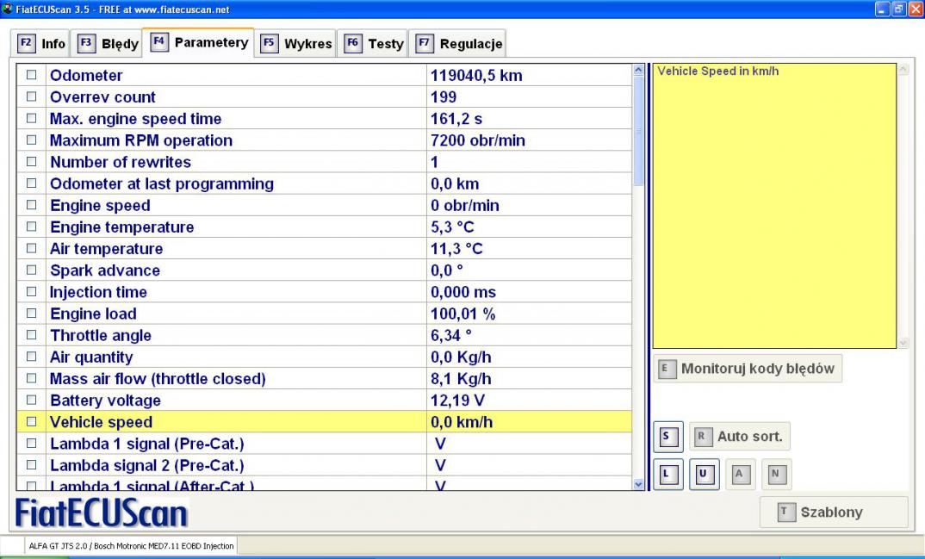This screenshot has height=559, width=925.
Task: Select the Spark advance row label
Action: 105,270
